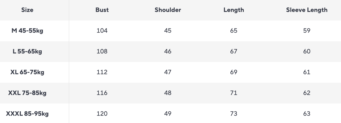
Task: Click shoulder value 48 for size XXL
Action: (x=168, y=93)
